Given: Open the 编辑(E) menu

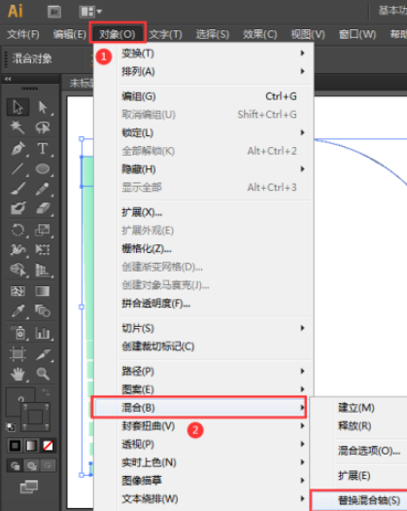Looking at the screenshot, I should pyautogui.click(x=70, y=34).
